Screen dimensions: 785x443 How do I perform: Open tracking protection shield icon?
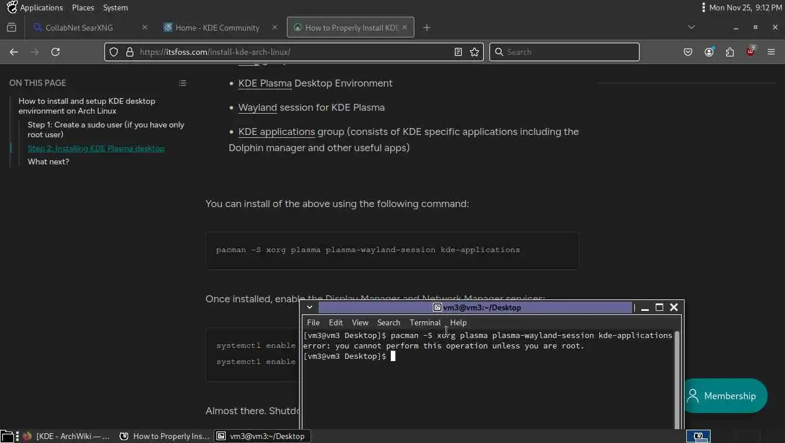[114, 52]
